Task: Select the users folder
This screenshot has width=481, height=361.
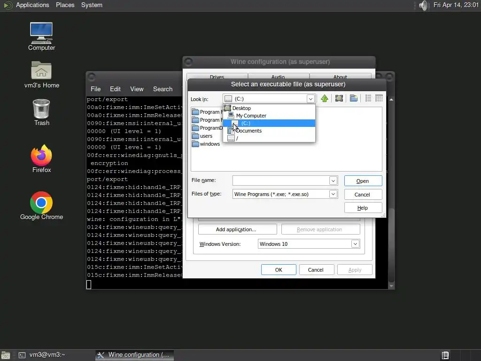Action: pos(202,136)
